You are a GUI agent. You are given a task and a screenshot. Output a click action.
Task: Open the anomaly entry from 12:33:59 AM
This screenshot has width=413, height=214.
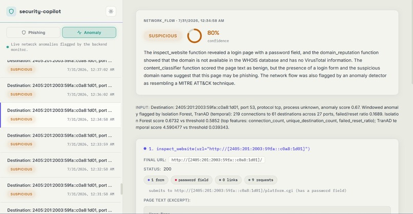60,140
